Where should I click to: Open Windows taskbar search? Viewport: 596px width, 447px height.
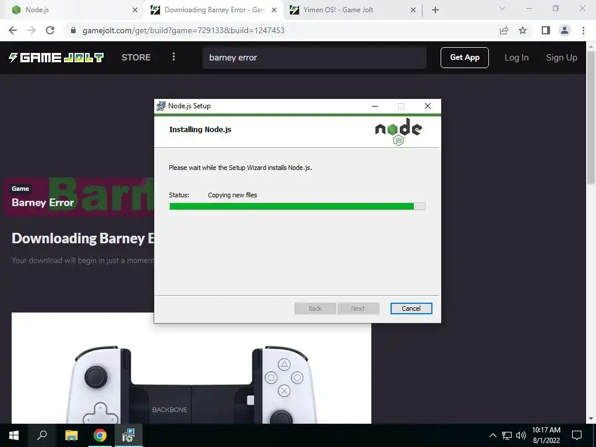[42, 435]
